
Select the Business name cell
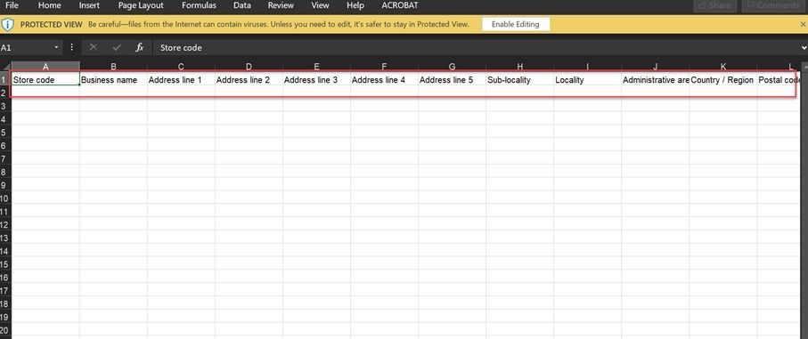[113, 80]
